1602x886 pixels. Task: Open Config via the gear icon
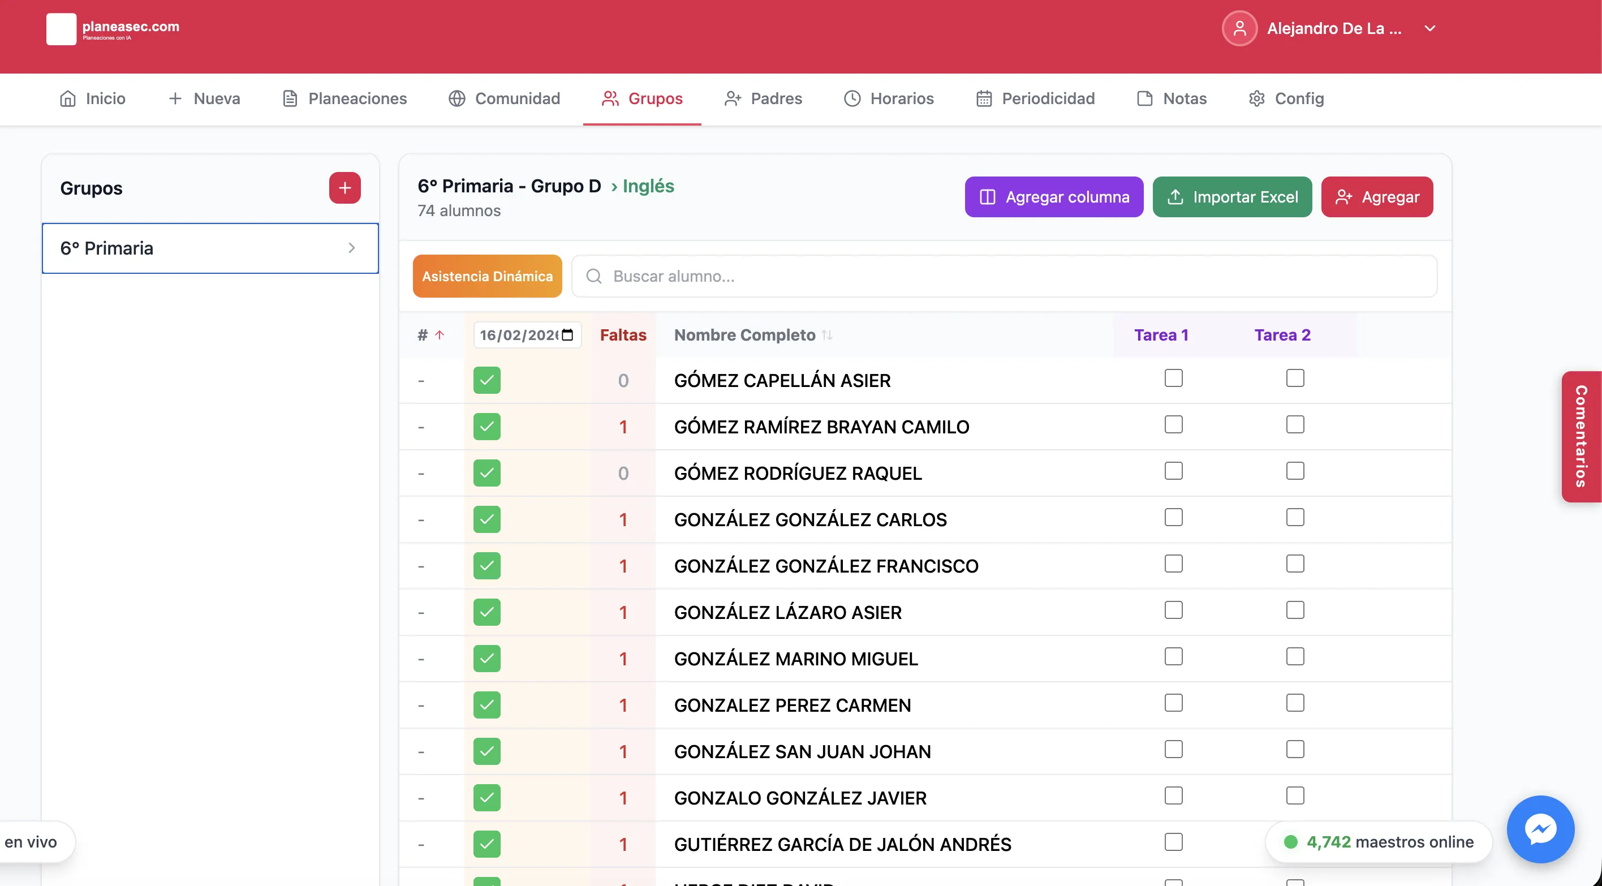[1256, 98]
